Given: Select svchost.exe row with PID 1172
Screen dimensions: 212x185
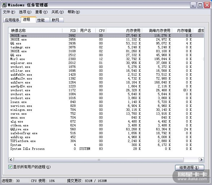Looking at the screenshot, I should click(106, 90).
